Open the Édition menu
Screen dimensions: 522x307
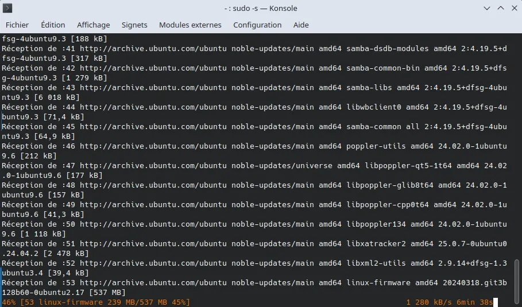[x=53, y=25]
